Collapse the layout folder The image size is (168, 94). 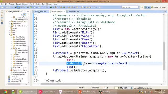(x=12, y=48)
